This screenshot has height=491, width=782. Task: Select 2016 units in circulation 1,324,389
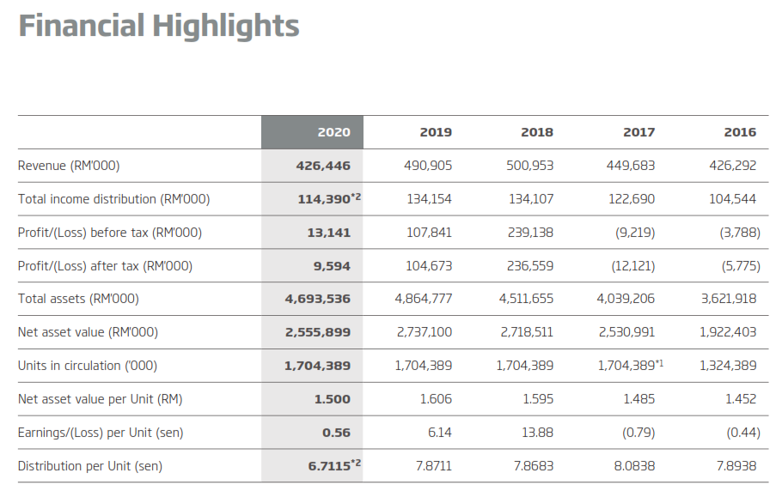click(x=728, y=366)
